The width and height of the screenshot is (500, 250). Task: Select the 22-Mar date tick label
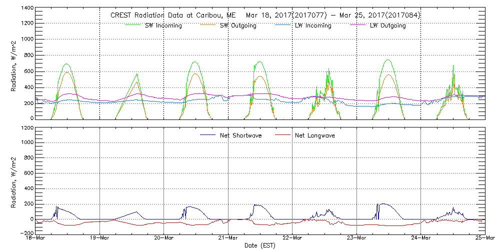pyautogui.click(x=292, y=238)
